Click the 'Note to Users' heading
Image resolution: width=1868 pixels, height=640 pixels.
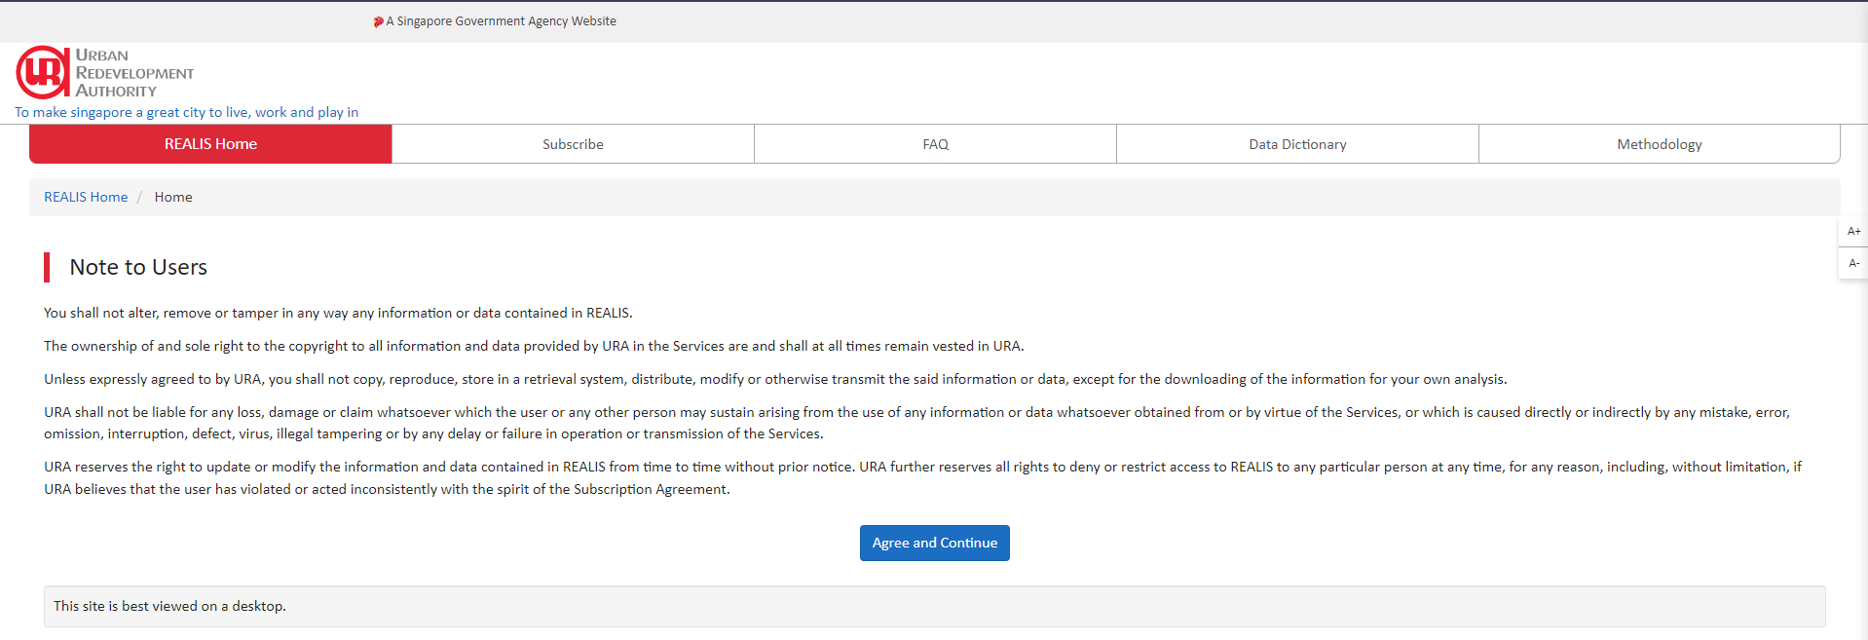[138, 267]
